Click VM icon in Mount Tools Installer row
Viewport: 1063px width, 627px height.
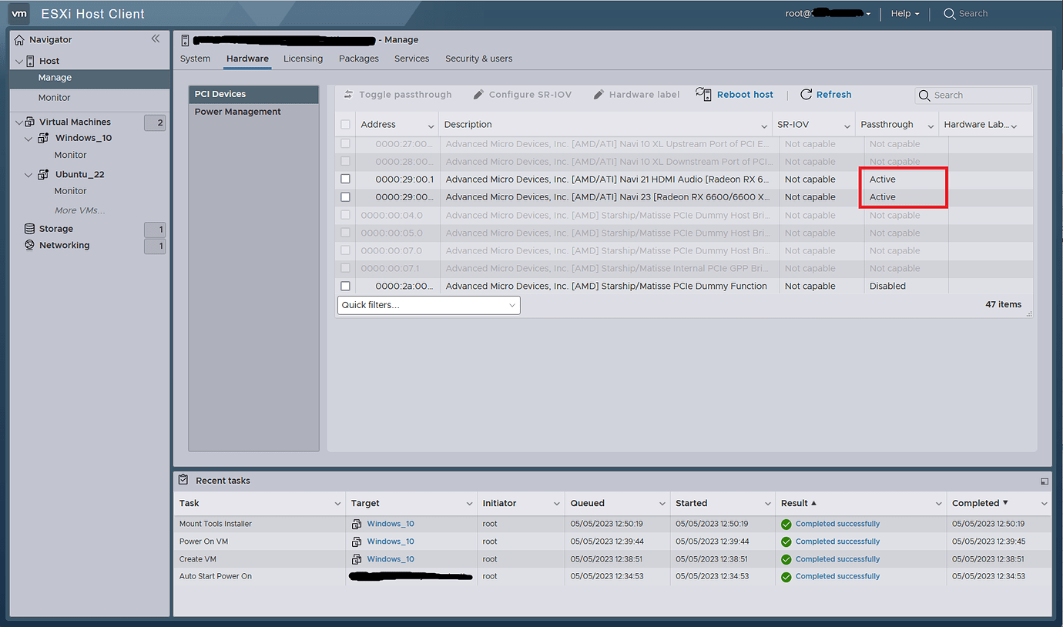(x=357, y=524)
